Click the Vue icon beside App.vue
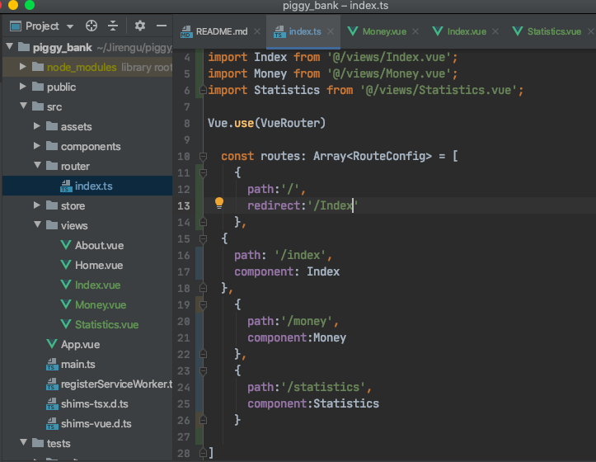Image resolution: width=596 pixels, height=462 pixels. 52,344
